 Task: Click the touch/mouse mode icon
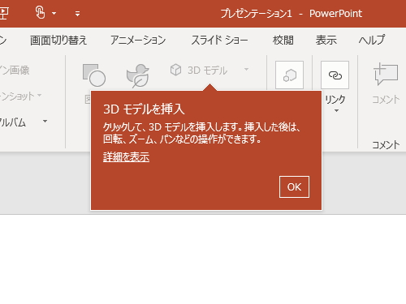40,13
